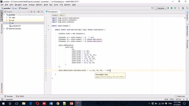Open the Ant Build tool window
Image resolution: width=189 pixels, height=106 pixels.
(188, 44)
